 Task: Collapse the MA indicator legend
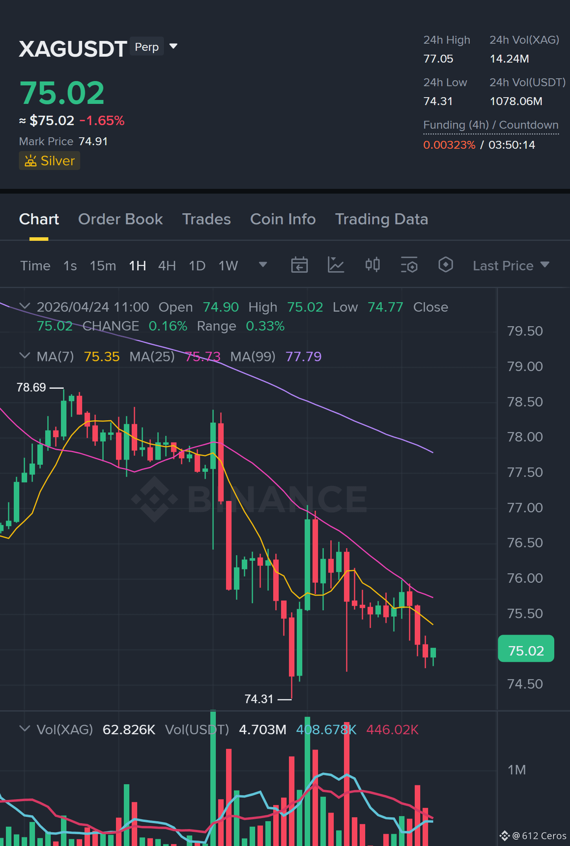point(24,356)
